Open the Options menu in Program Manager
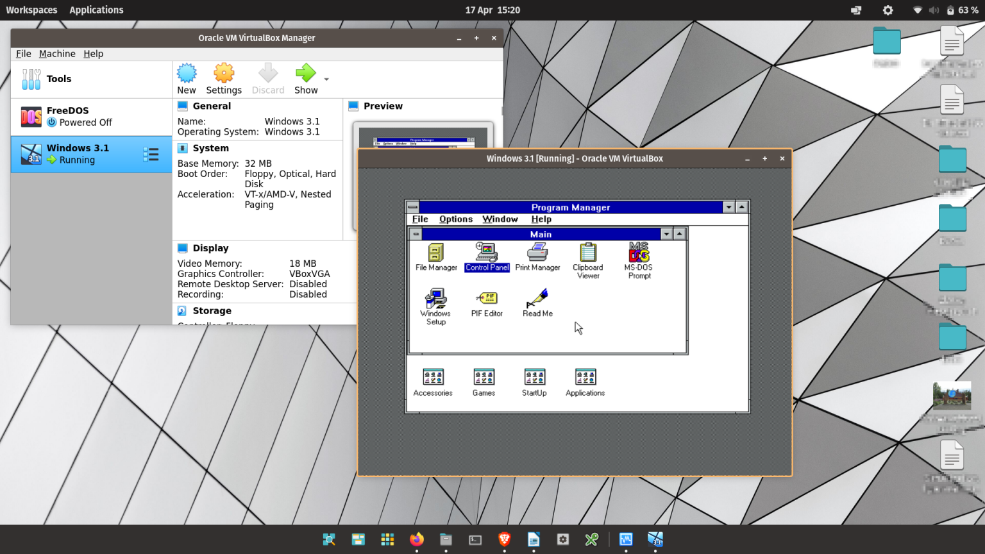 (455, 219)
